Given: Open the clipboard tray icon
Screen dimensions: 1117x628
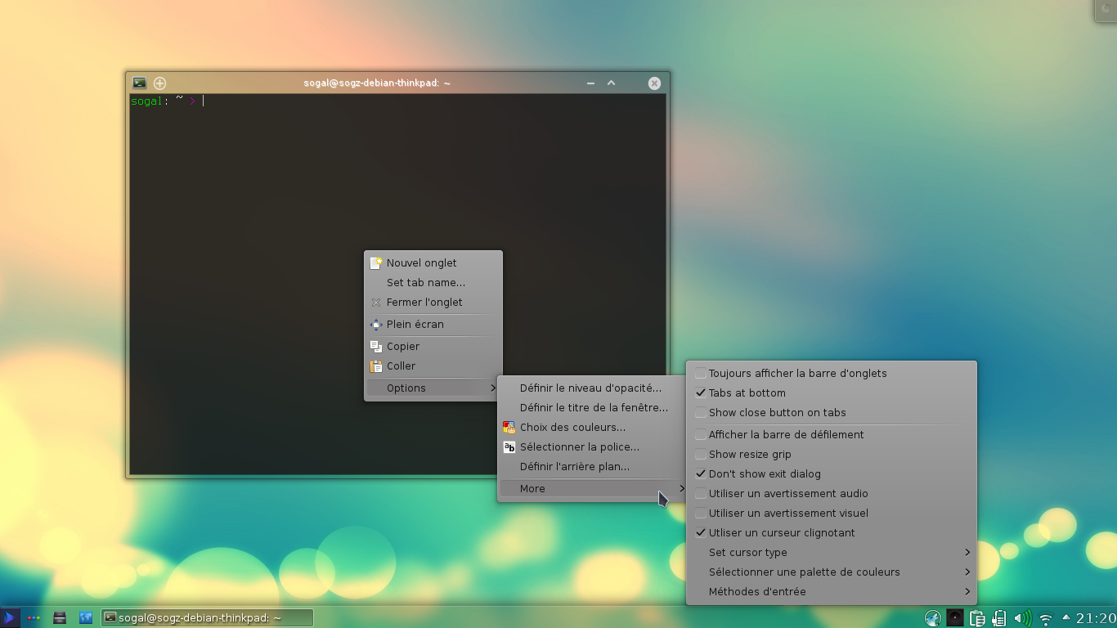Looking at the screenshot, I should (x=976, y=618).
